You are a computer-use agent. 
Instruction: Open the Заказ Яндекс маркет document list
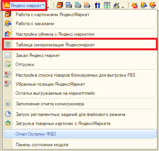pos(80,55)
